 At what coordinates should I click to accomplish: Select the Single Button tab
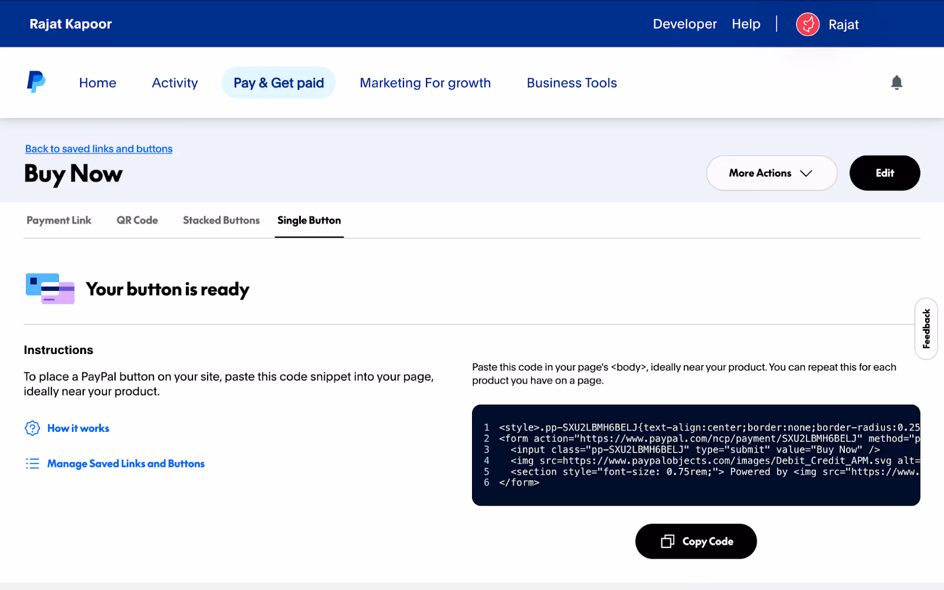(309, 220)
